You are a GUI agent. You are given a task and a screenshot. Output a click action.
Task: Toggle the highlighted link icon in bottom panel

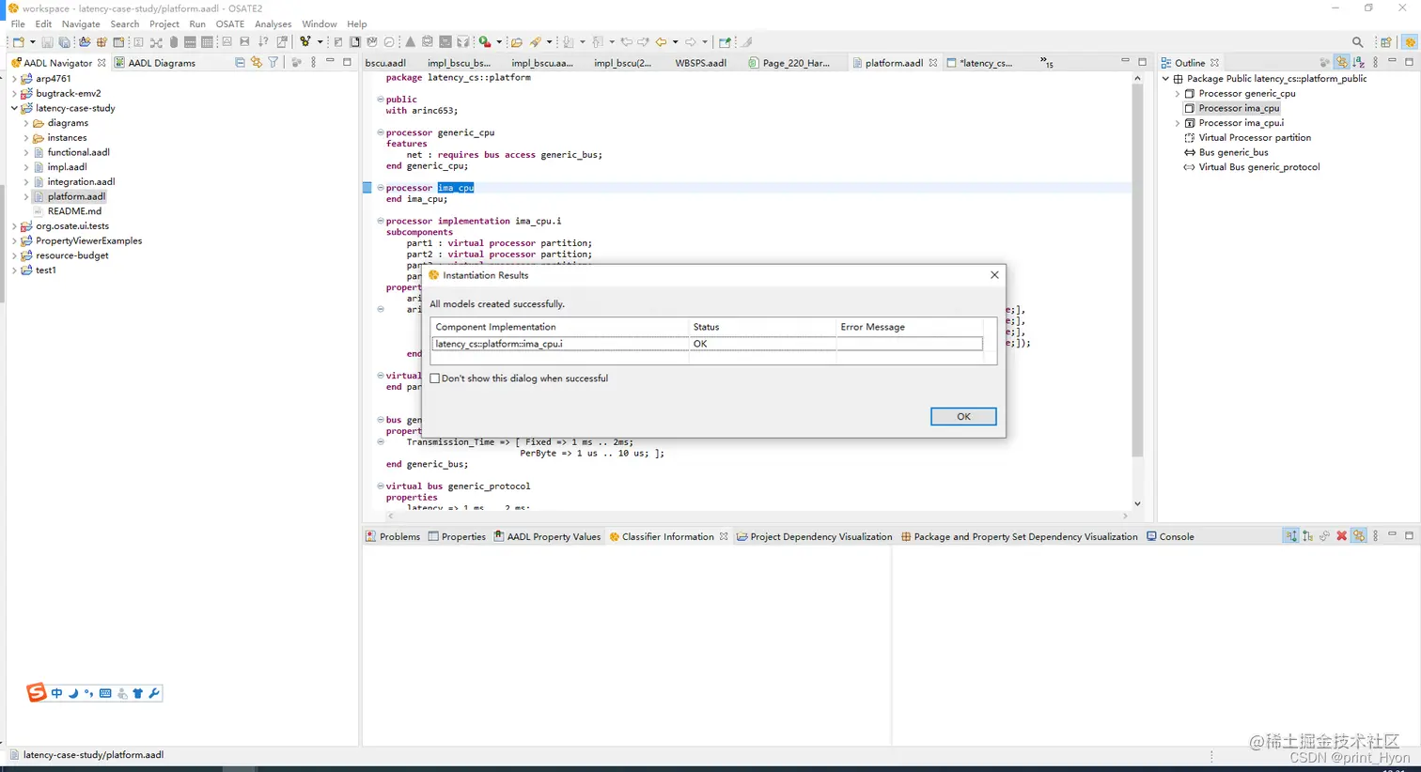pyautogui.click(x=1359, y=536)
